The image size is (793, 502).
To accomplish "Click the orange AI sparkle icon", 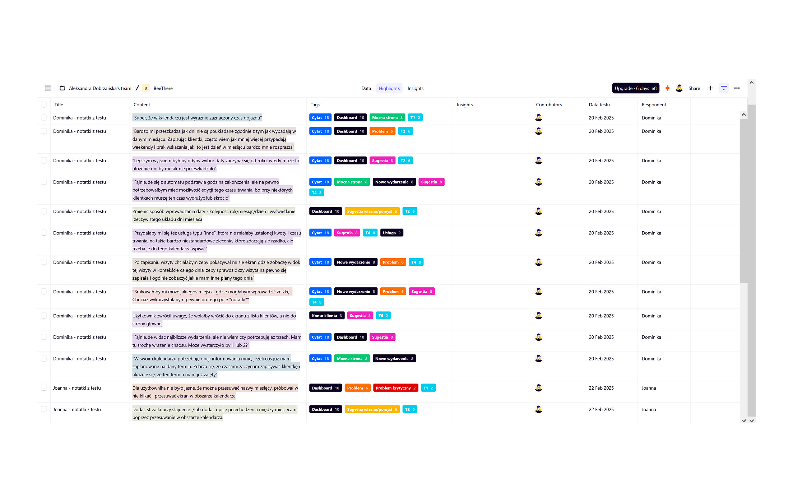I will pyautogui.click(x=667, y=88).
